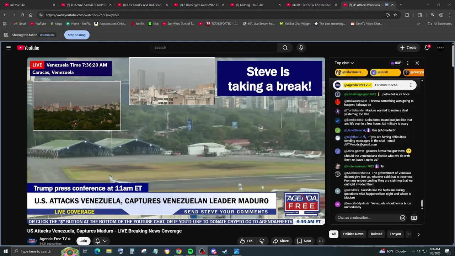This screenshot has width=455, height=256.
Task: Select the All chip
Action: (x=333, y=234)
